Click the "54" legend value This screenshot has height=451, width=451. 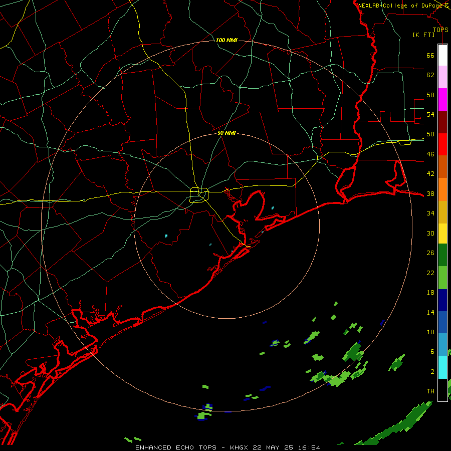[x=430, y=114]
